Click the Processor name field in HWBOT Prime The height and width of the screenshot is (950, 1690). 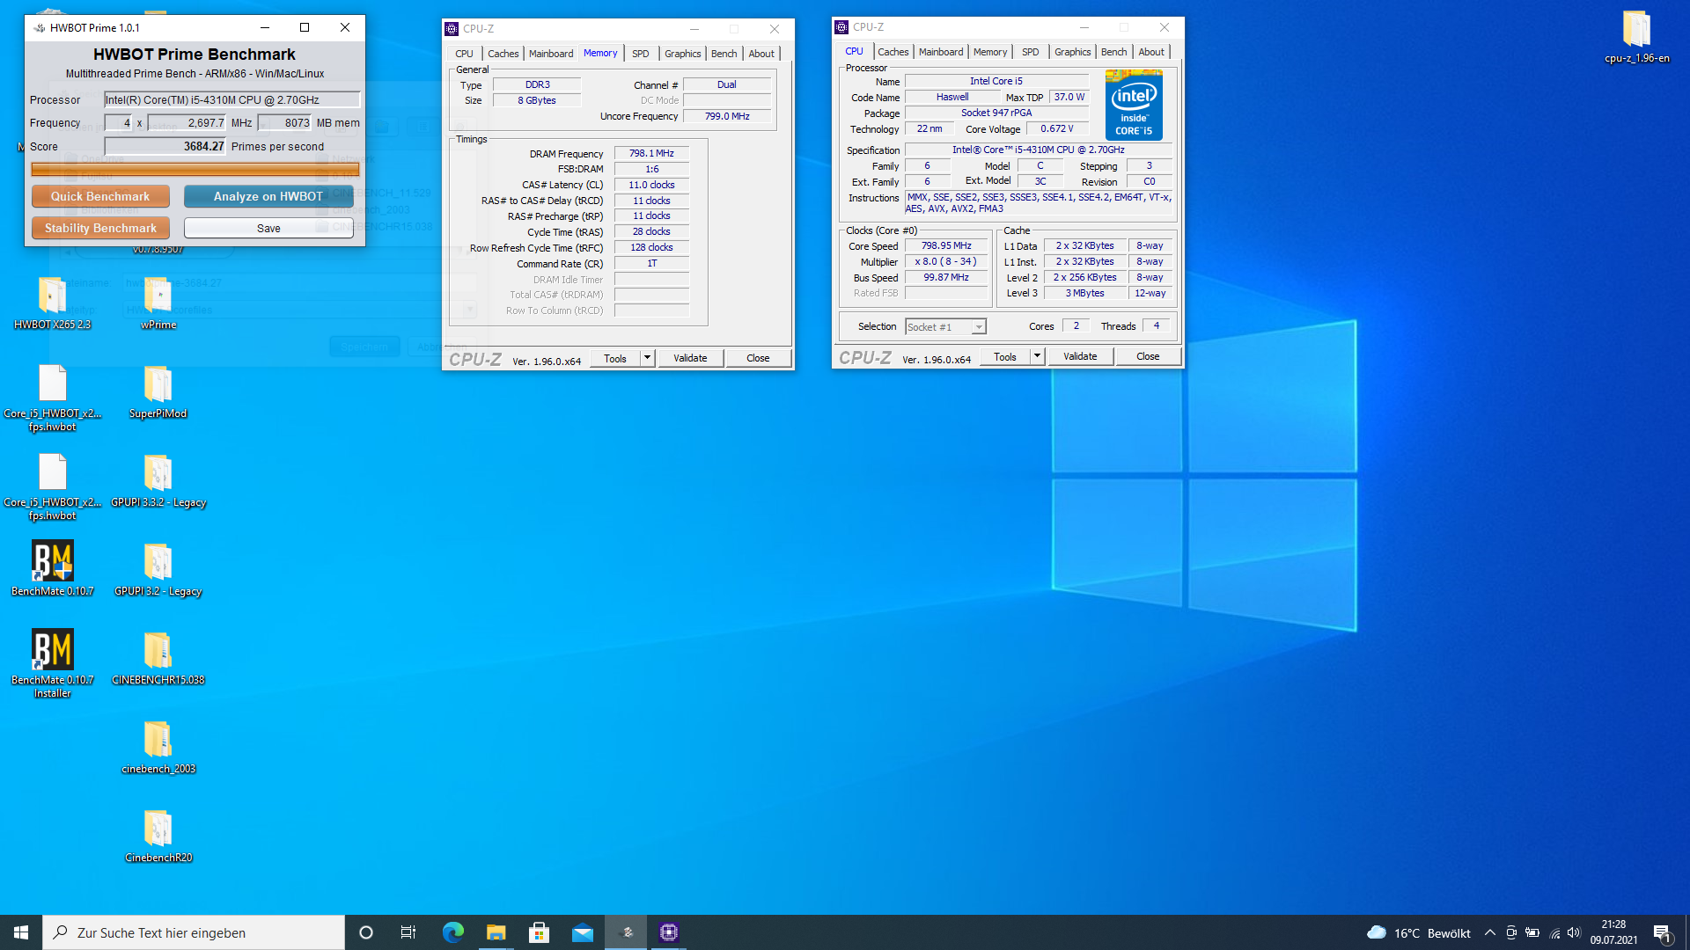(x=232, y=99)
